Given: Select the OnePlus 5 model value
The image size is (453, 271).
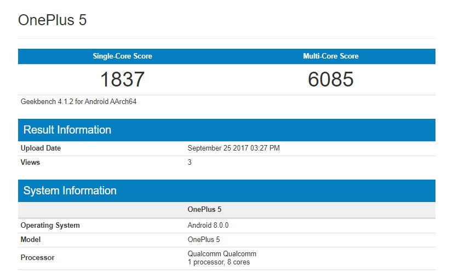Looking at the screenshot, I should point(204,240).
